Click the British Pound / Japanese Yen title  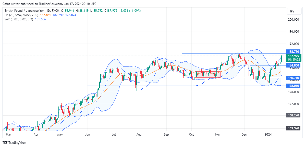(25, 11)
